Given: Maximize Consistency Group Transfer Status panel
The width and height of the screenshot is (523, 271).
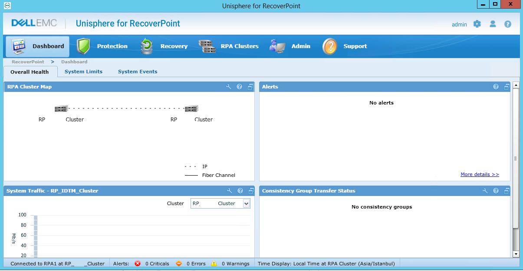Looking at the screenshot, I should (x=507, y=191).
